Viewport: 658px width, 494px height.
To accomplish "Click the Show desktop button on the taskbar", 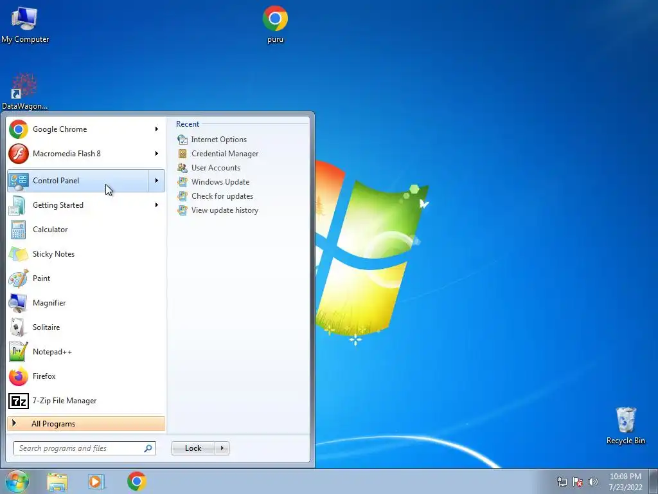I will coord(653,481).
